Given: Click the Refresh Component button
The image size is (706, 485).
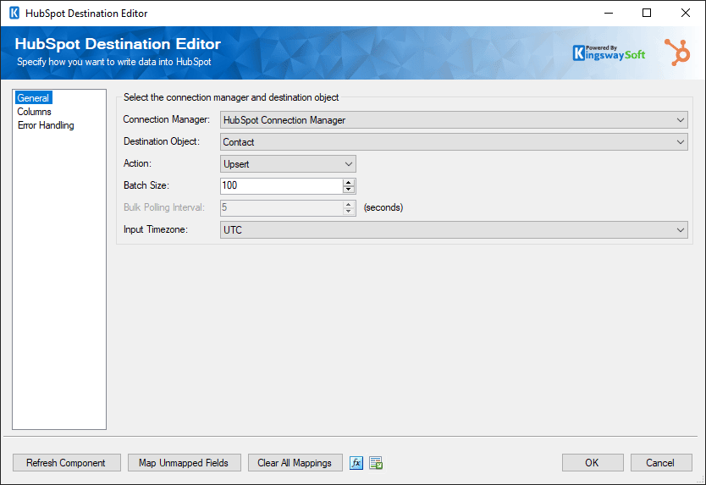Looking at the screenshot, I should (x=67, y=462).
